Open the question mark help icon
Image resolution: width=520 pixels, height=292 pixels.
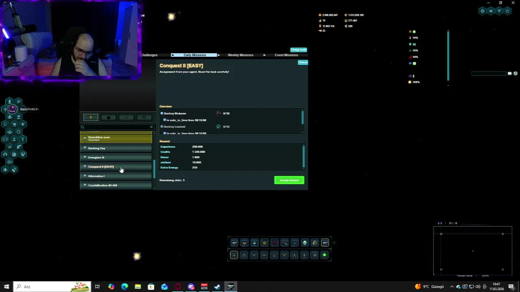(x=499, y=11)
